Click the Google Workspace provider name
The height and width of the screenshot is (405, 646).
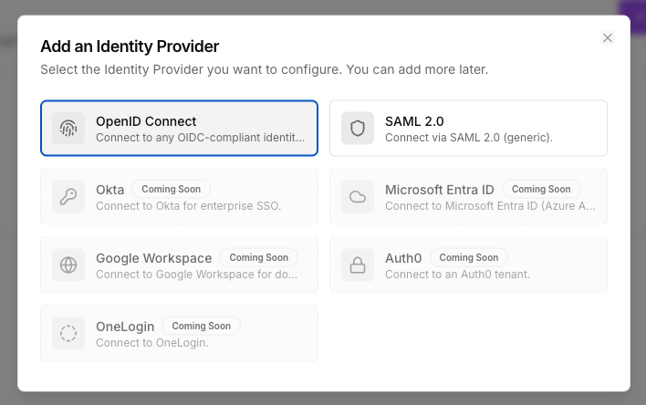point(154,258)
